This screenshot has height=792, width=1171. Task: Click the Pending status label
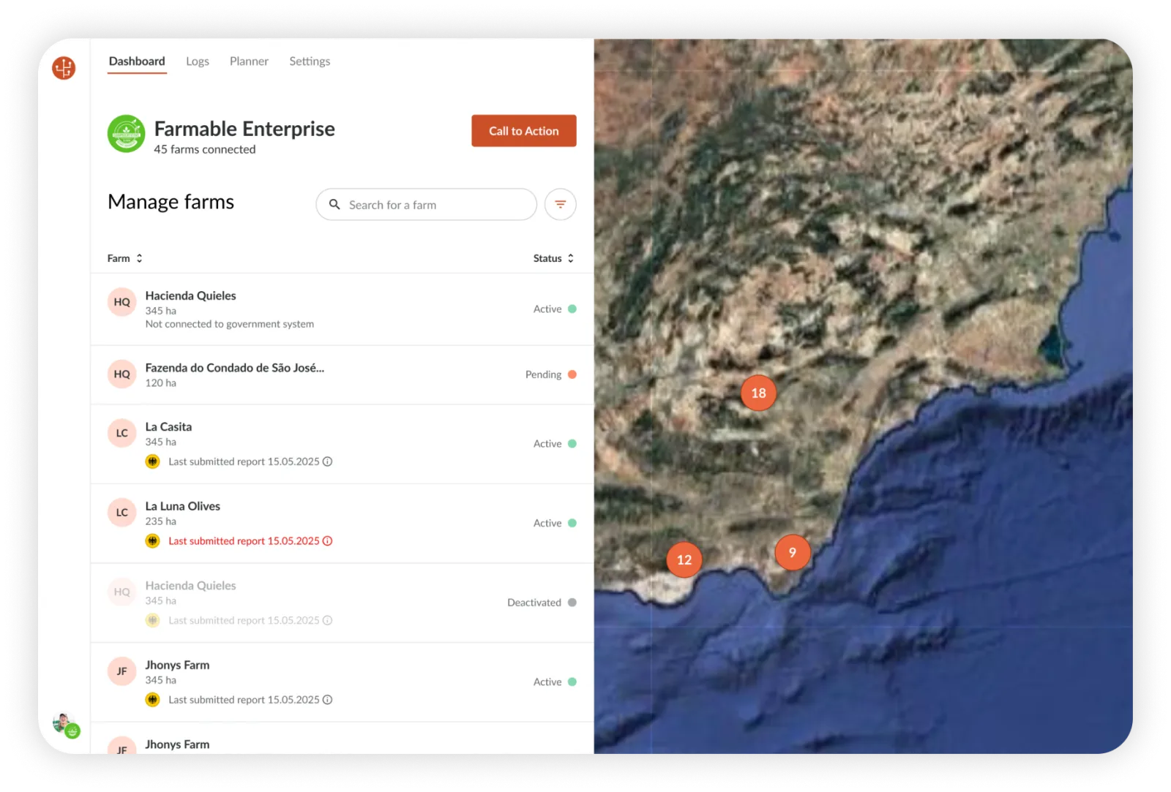543,374
